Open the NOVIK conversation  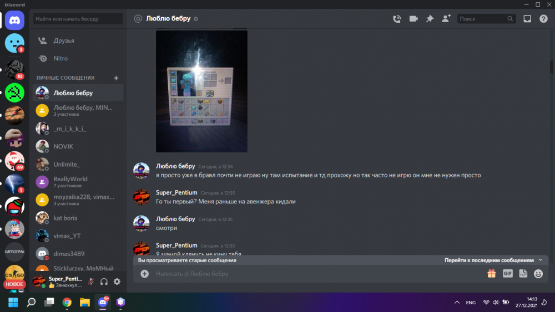click(78, 146)
